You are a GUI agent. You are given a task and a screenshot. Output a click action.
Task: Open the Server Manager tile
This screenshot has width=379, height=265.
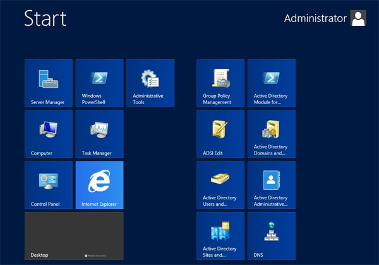tap(49, 83)
